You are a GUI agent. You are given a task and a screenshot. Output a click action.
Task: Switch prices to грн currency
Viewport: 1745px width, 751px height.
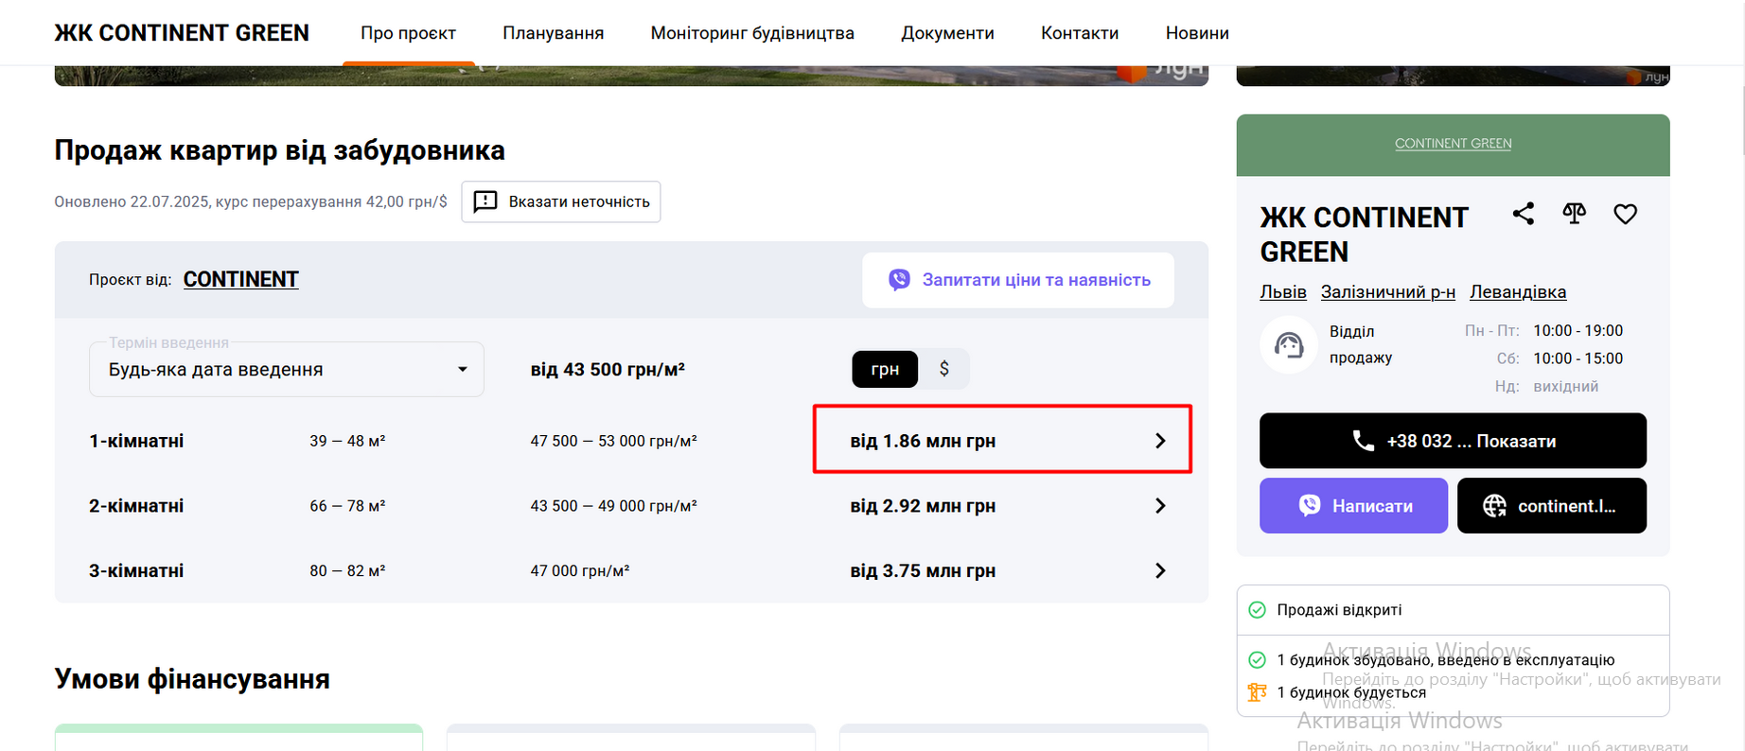pyautogui.click(x=885, y=369)
